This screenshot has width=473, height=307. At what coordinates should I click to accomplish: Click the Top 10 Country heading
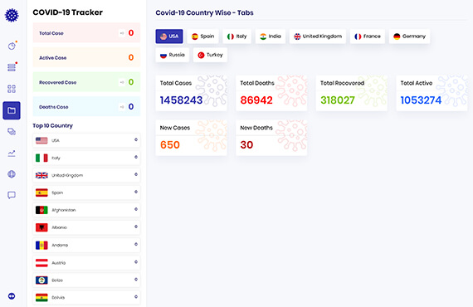[53, 125]
